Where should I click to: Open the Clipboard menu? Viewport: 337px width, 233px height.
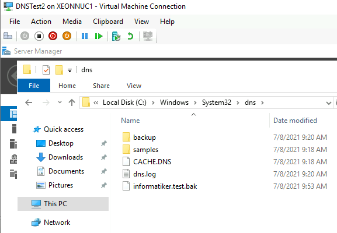108,22
